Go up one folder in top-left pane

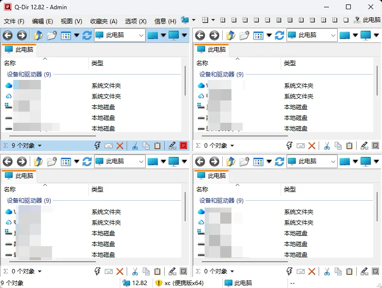click(x=38, y=36)
